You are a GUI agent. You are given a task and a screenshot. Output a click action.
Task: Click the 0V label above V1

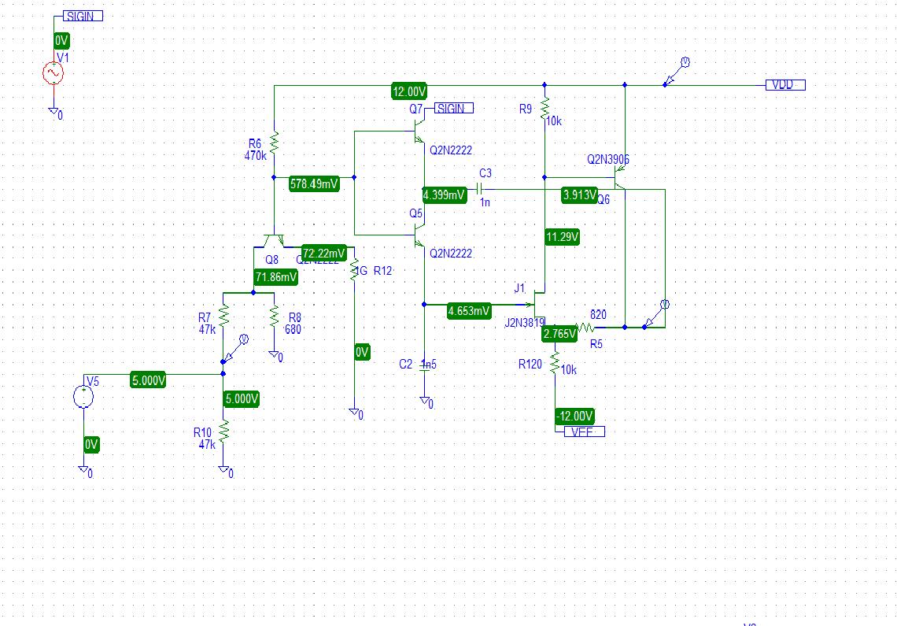(x=62, y=41)
